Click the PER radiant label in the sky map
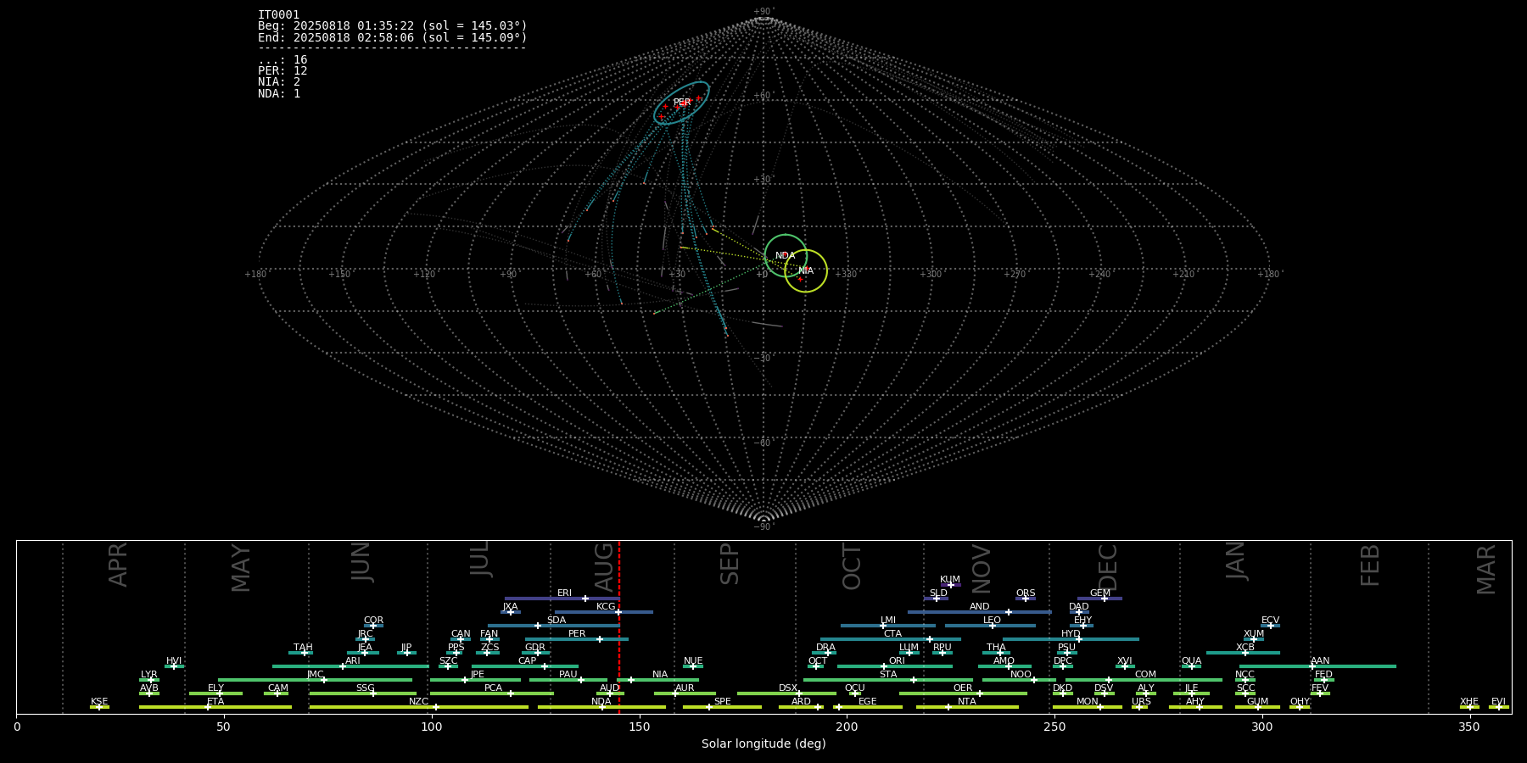Viewport: 1527px width, 763px height. pos(682,103)
